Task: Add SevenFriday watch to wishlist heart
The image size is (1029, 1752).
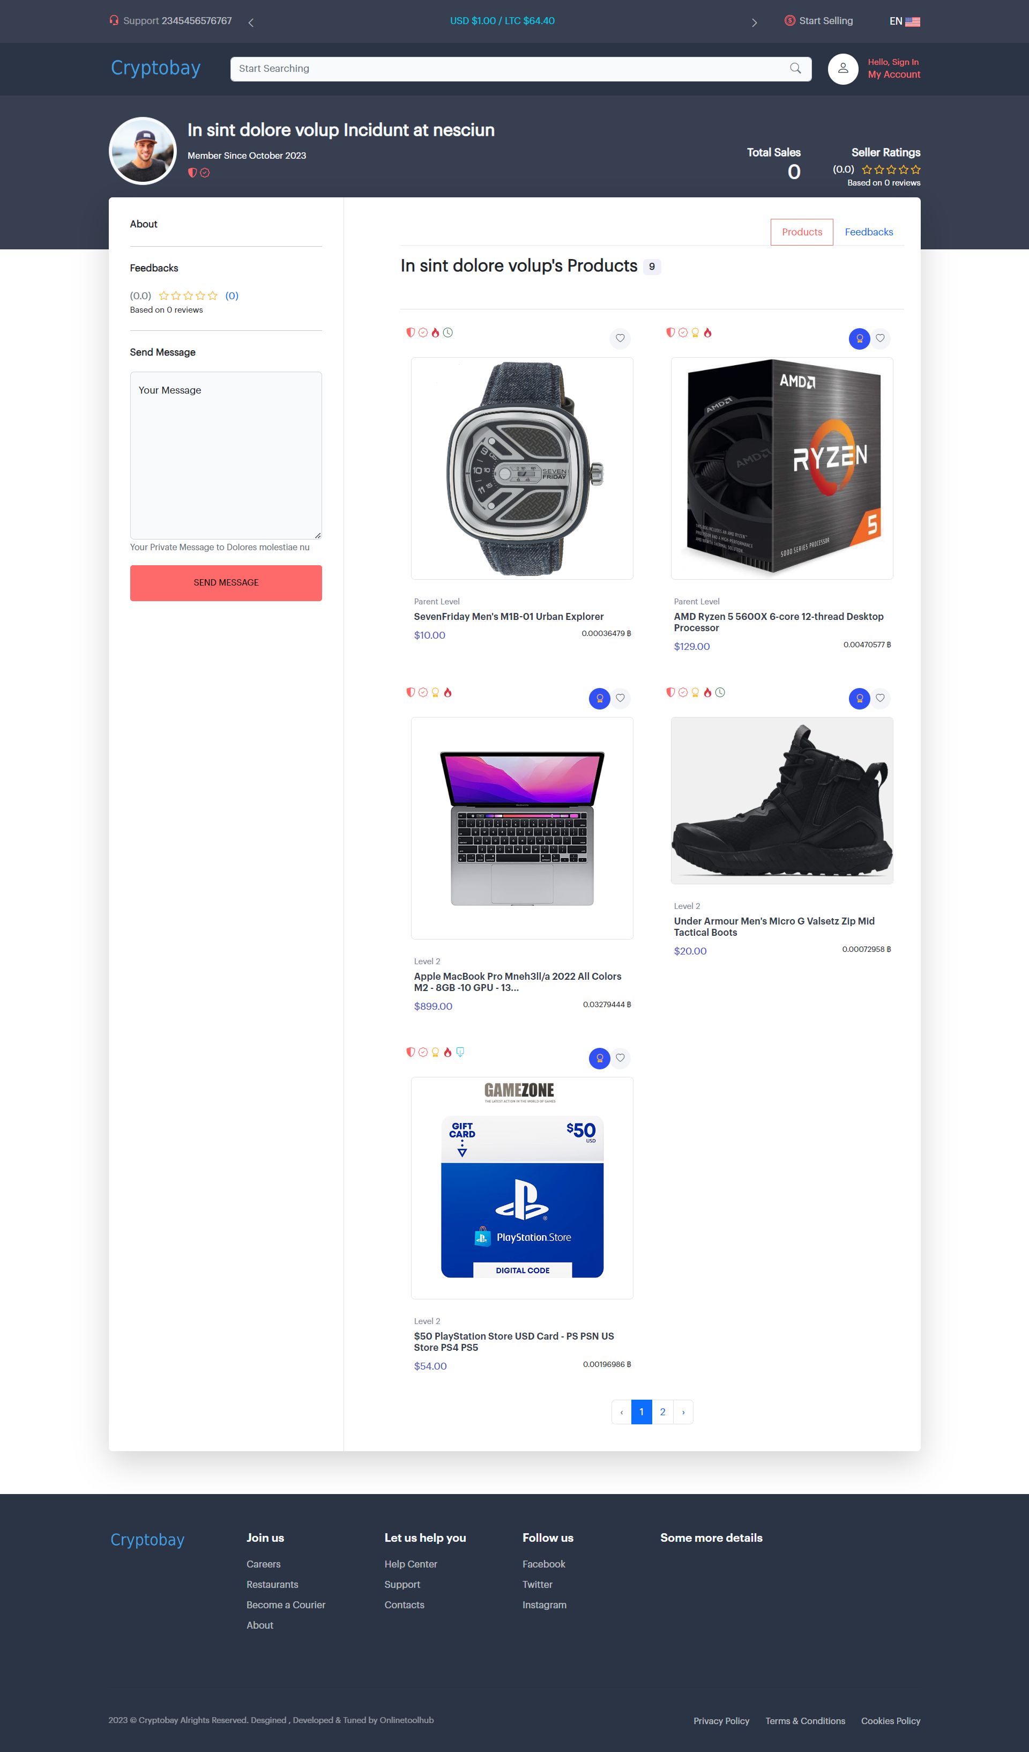Action: 620,338
